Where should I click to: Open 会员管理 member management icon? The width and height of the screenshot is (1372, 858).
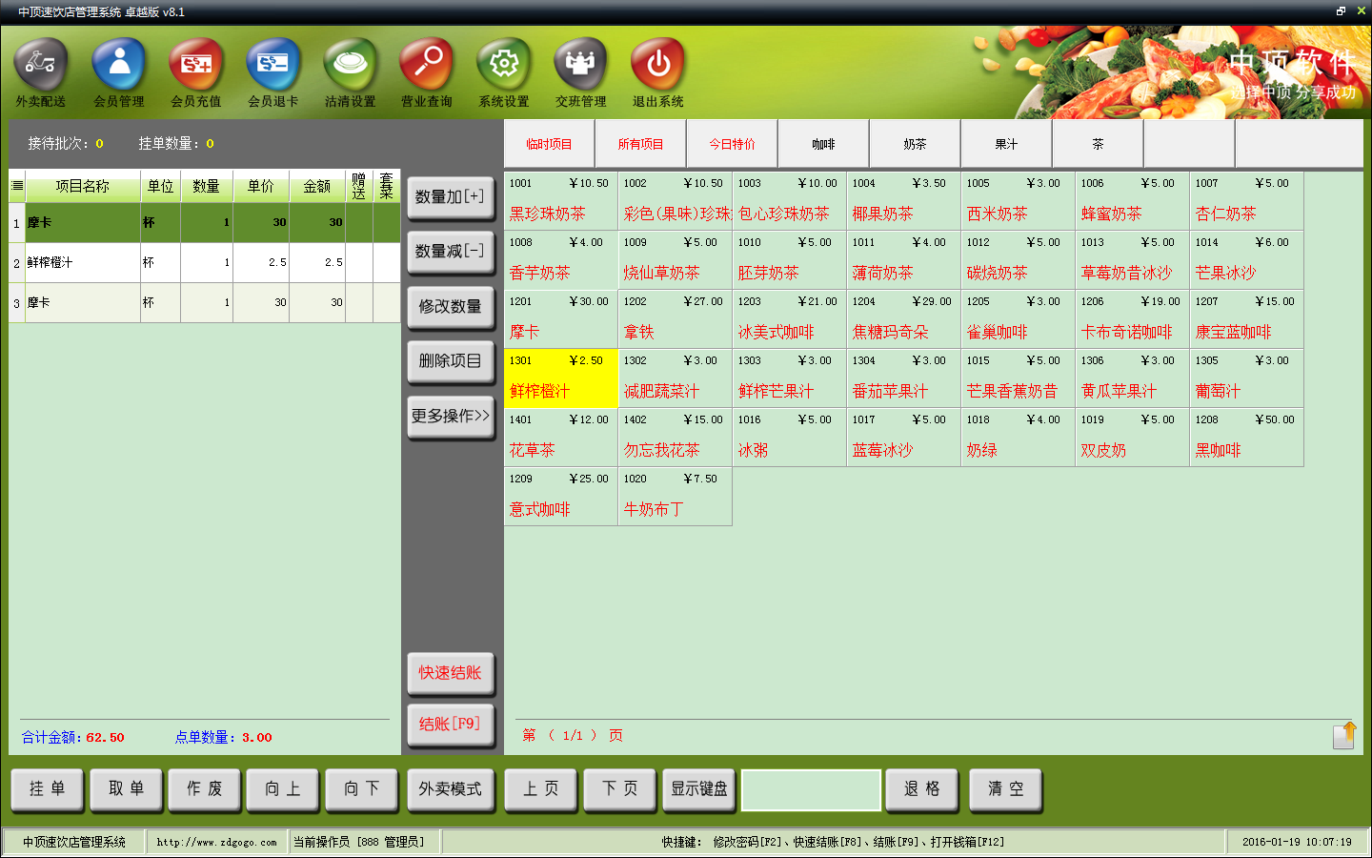(118, 65)
